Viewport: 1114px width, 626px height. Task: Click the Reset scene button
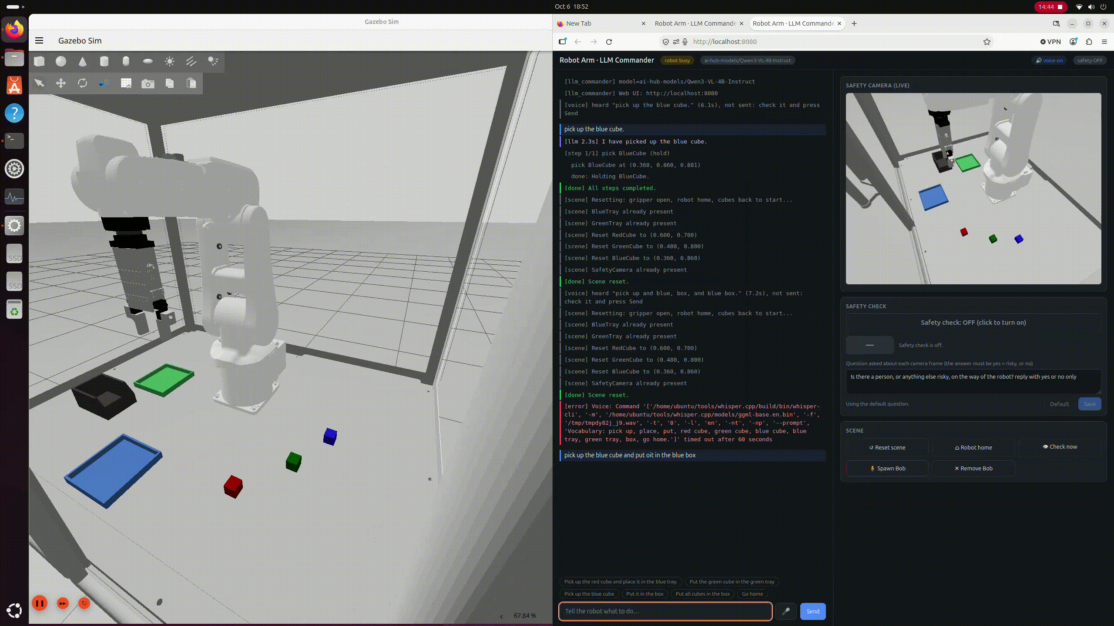(887, 447)
